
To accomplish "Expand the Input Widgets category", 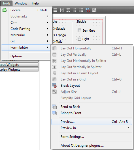I will [x=19, y=65].
